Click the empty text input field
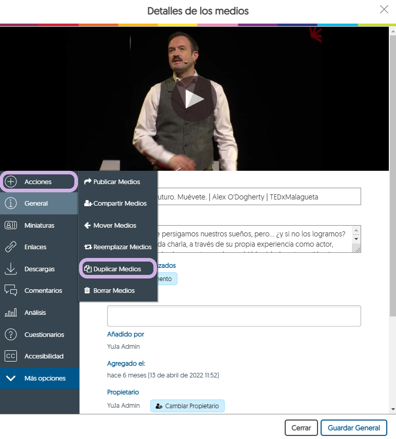Viewport: 396px width, 439px height. coord(233,316)
